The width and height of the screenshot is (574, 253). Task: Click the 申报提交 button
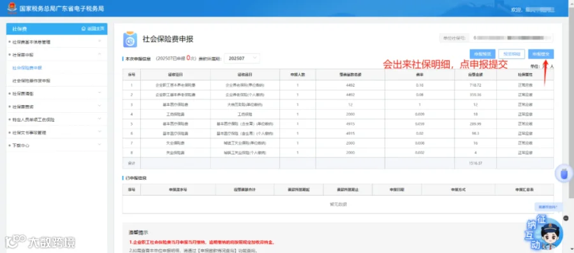click(x=541, y=54)
